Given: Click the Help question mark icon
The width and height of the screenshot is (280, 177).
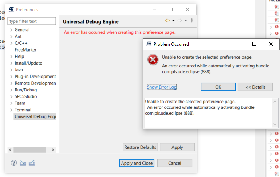Looking at the screenshot, I should click(x=14, y=163).
